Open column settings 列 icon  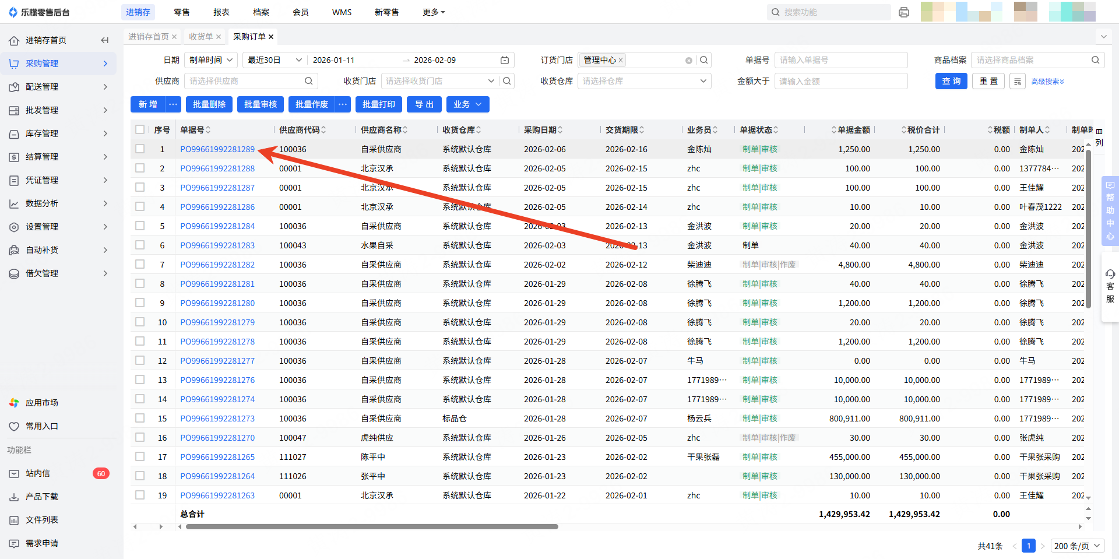point(1099,137)
